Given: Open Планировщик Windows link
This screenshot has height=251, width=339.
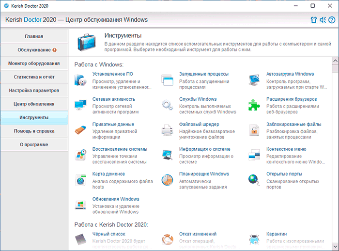Looking at the screenshot, I should coord(204,174).
